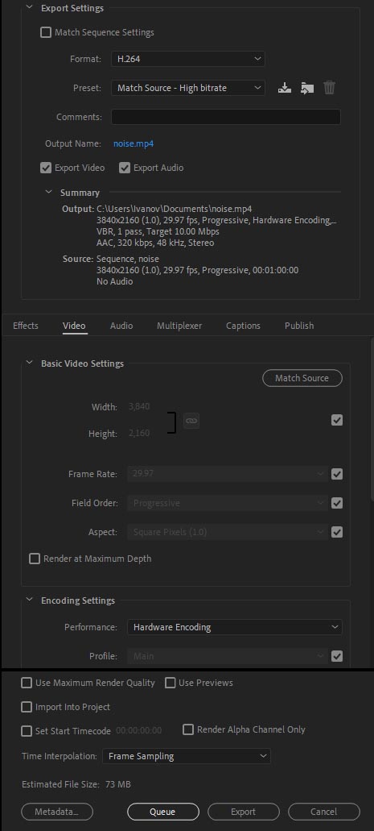
Task: Click the 'AAC, 320 kbps, 48 kHz, Stereo' line
Action: click(x=155, y=243)
